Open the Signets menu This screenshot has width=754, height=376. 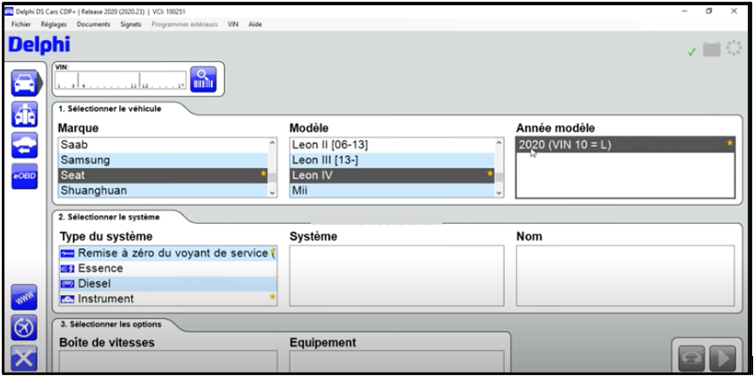click(x=131, y=24)
